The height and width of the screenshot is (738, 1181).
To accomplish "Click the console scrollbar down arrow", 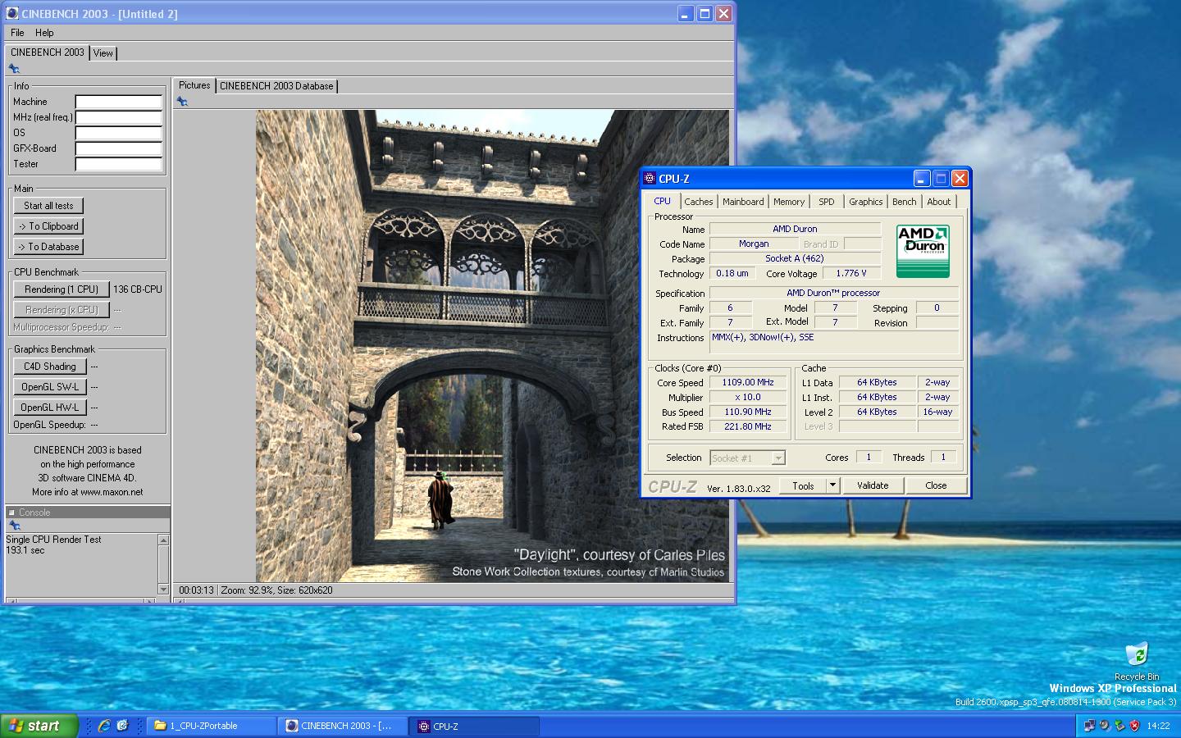I will (163, 589).
